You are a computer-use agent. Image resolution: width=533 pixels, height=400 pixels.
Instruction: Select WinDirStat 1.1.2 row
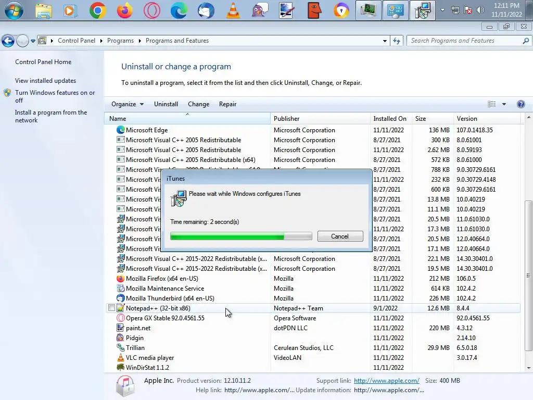pyautogui.click(x=312, y=367)
